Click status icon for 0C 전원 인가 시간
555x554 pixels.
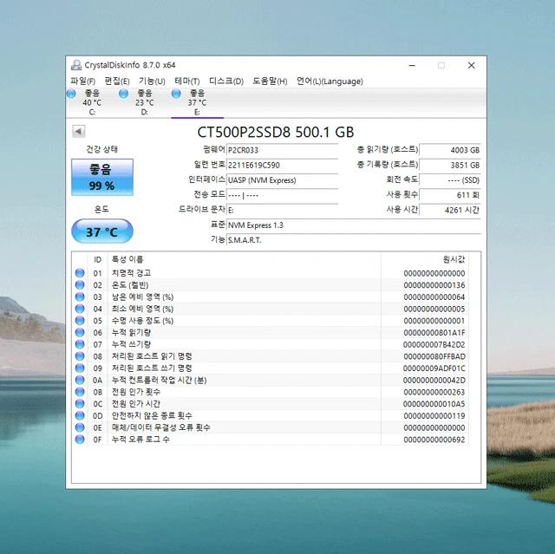click(80, 404)
